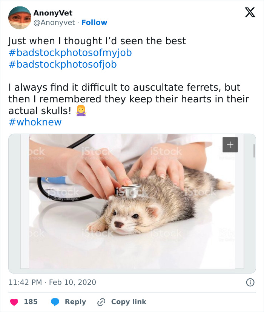Open AnonyVet's profile picture
The image size is (264, 312).
(20, 18)
